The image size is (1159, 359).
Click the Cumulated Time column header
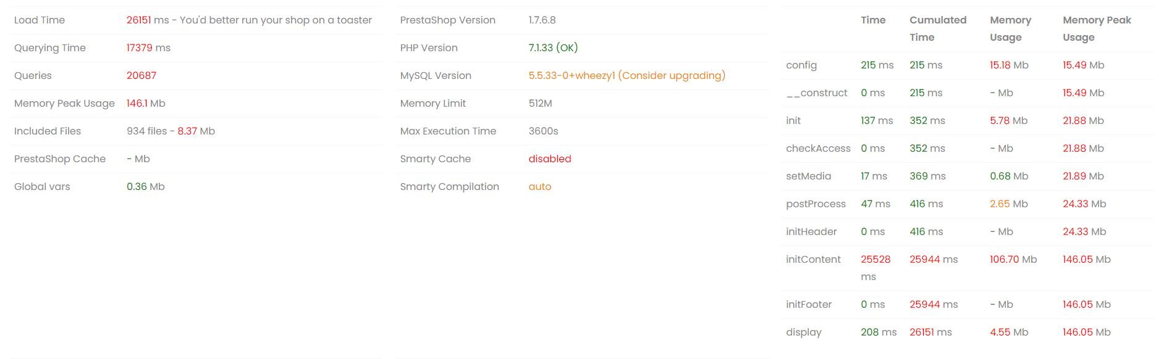coord(938,28)
